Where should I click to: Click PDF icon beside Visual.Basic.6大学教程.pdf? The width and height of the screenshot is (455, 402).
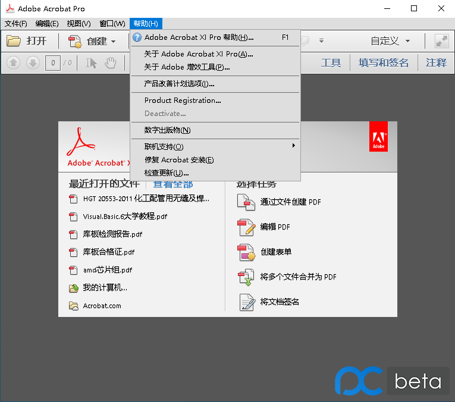click(73, 216)
